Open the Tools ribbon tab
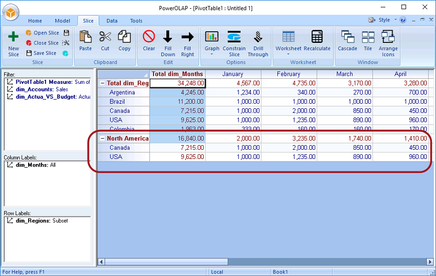 click(x=136, y=21)
